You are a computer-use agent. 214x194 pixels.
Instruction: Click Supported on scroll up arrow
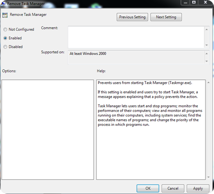[207, 54]
